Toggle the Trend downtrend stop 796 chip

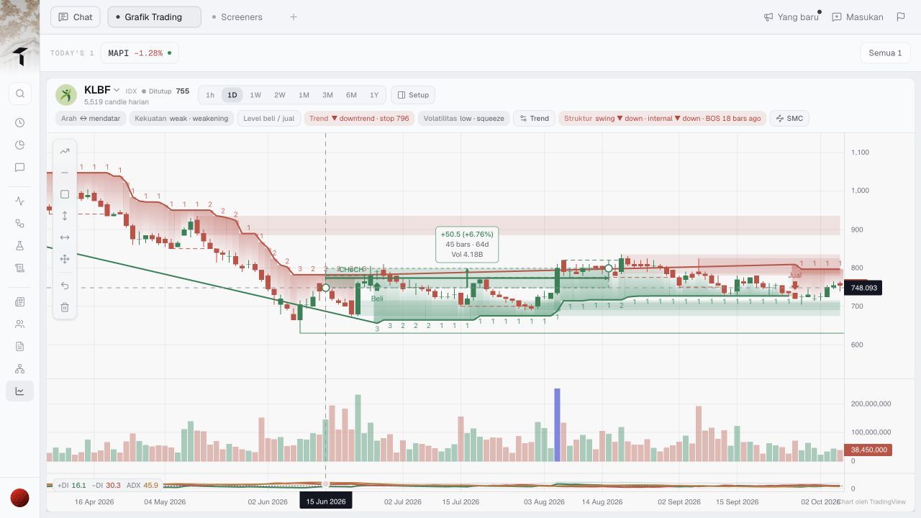coord(359,119)
